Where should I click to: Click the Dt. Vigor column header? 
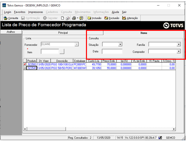pos(44,61)
